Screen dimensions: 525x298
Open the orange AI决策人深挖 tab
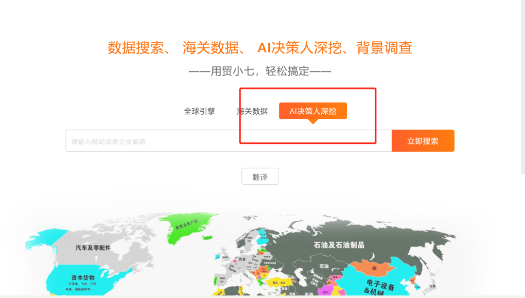[313, 111]
